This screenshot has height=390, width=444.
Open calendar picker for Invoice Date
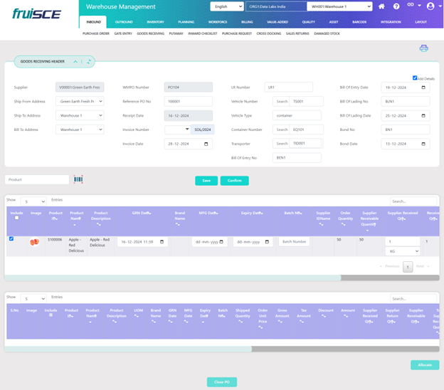pos(207,144)
